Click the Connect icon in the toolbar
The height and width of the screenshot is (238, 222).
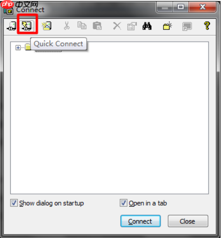[12, 26]
